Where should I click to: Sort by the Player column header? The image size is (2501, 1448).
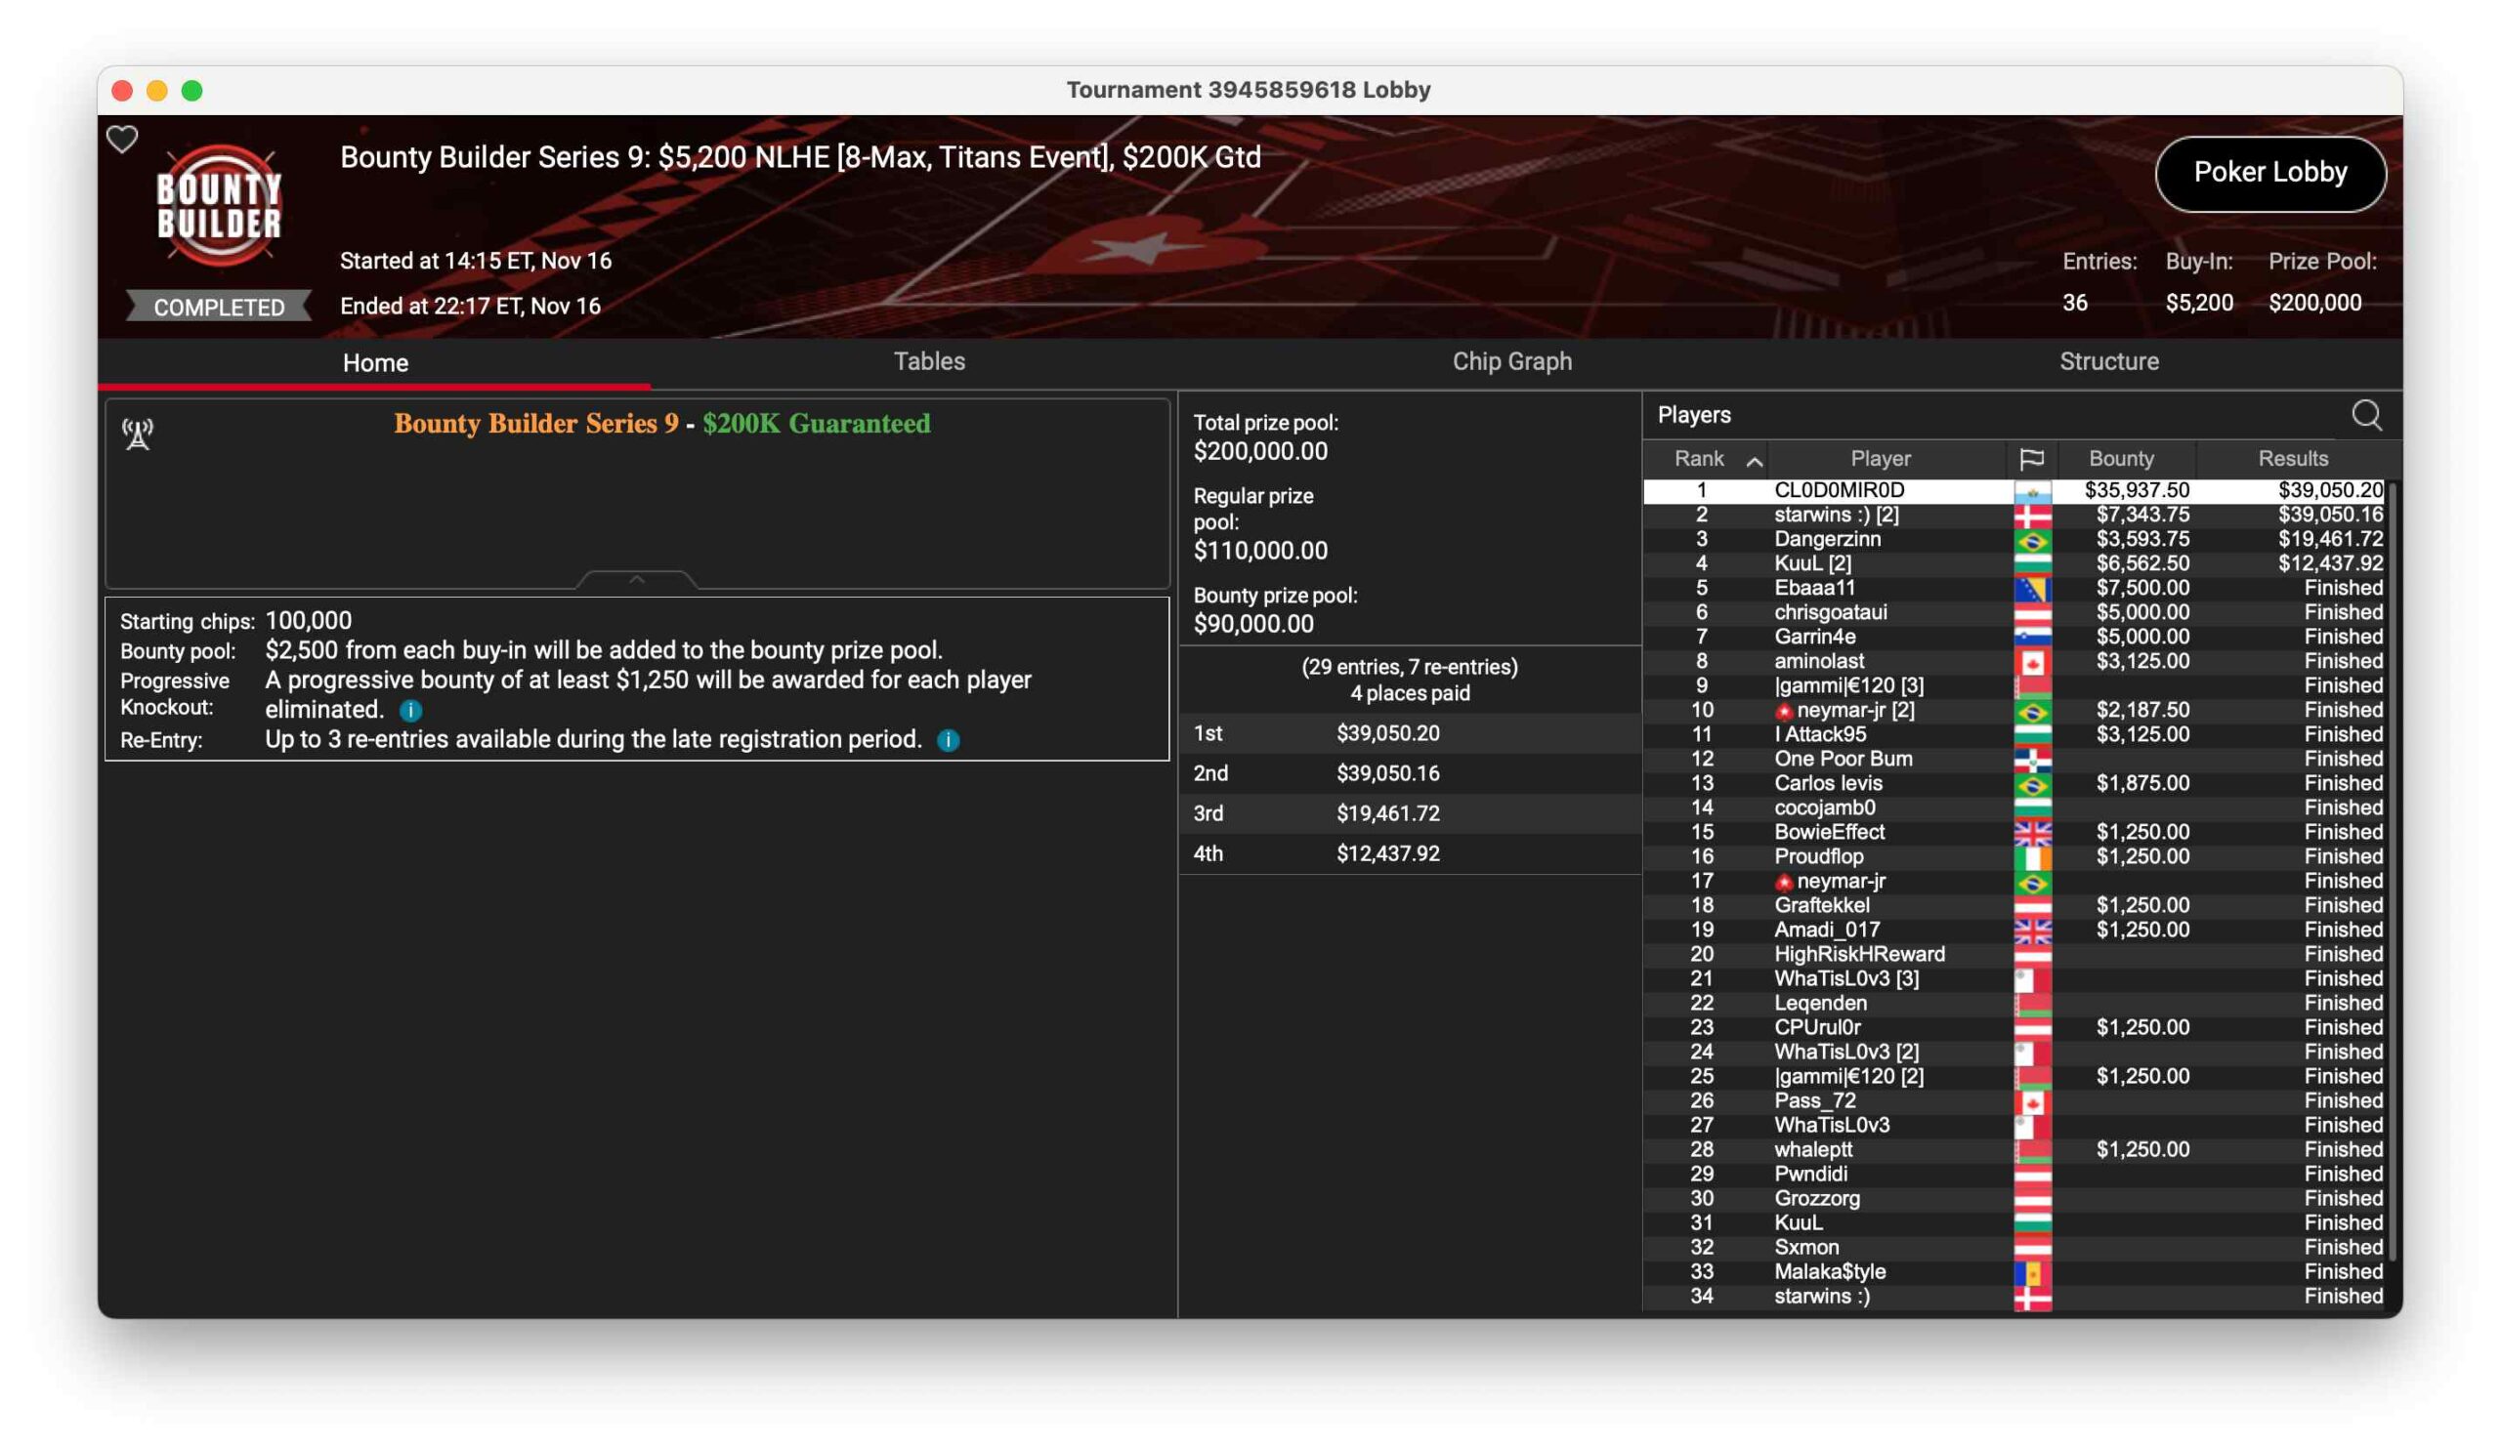click(x=1880, y=458)
